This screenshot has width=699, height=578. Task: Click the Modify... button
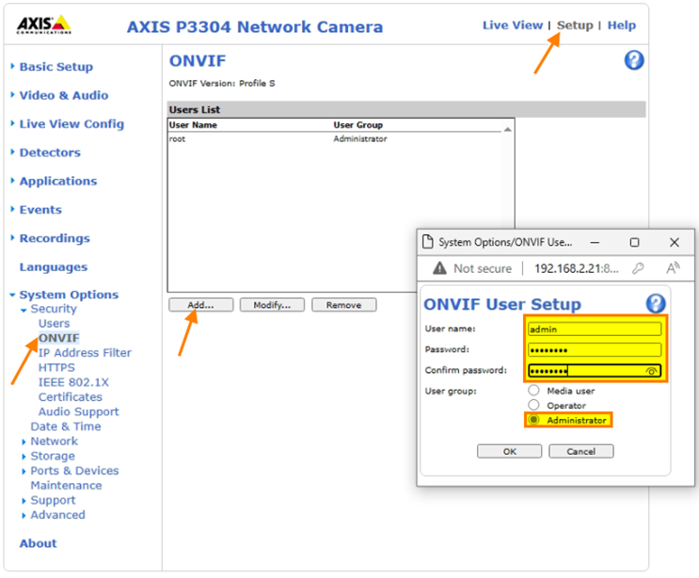click(272, 305)
